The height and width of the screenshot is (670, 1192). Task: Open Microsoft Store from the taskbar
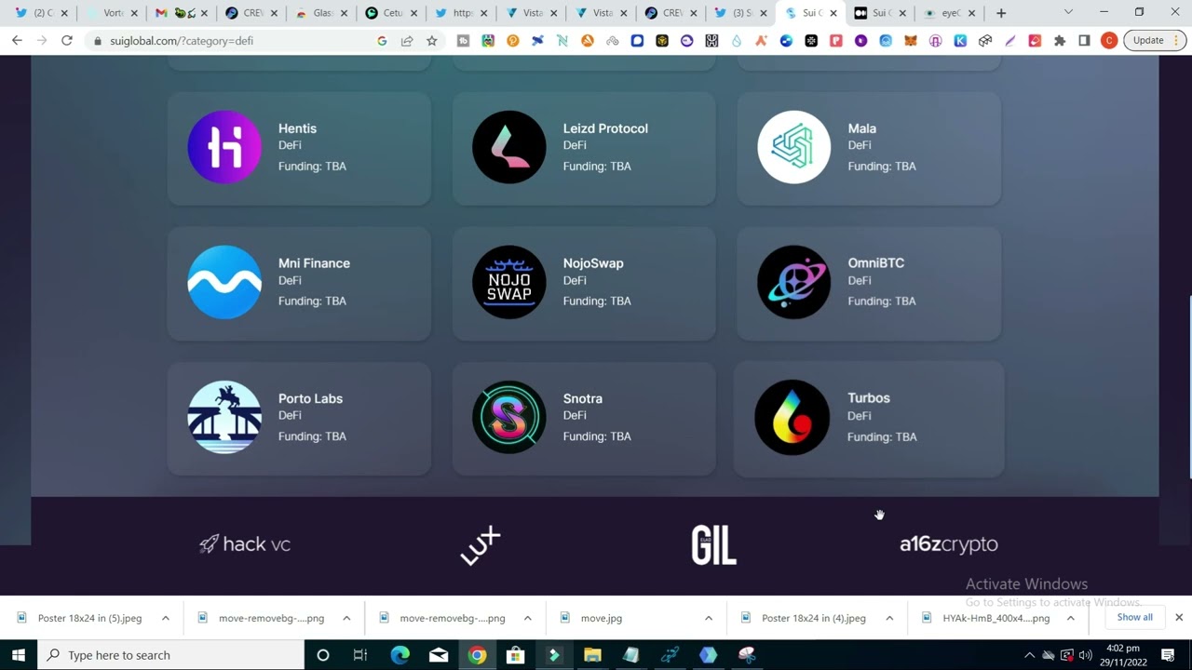[x=515, y=655]
